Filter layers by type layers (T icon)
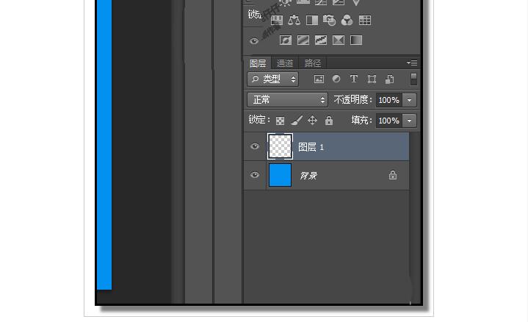Screen dimensions: 528x322 (x=353, y=79)
